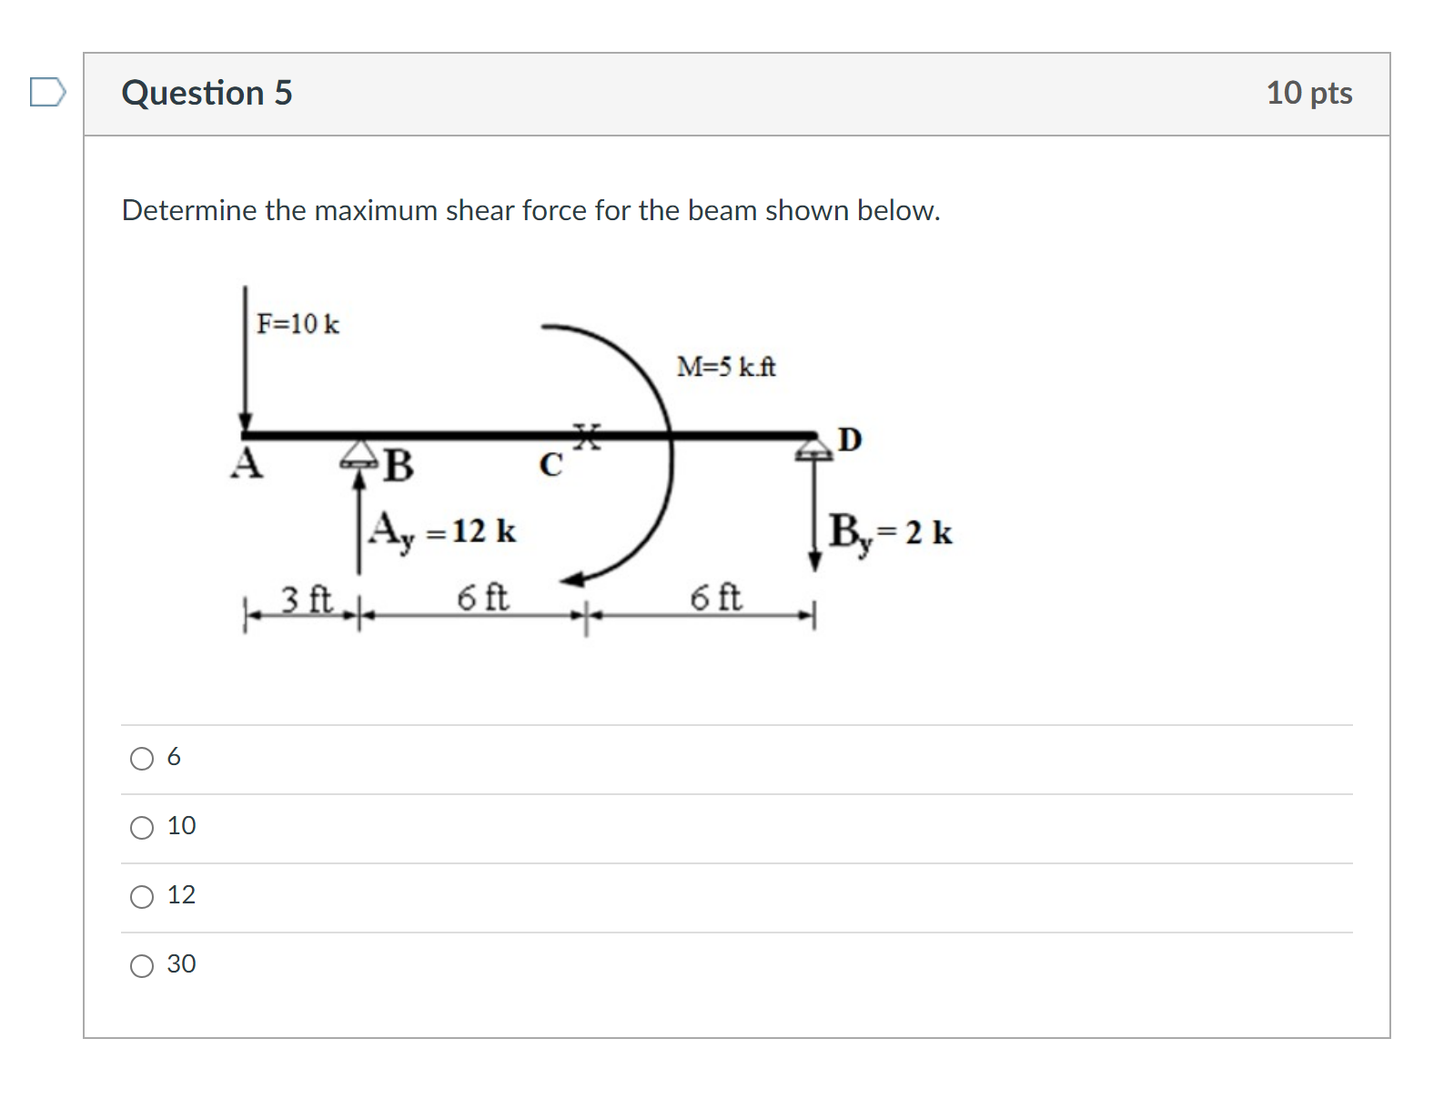Select radio button for answer 12
This screenshot has height=1109, width=1454.
[141, 897]
